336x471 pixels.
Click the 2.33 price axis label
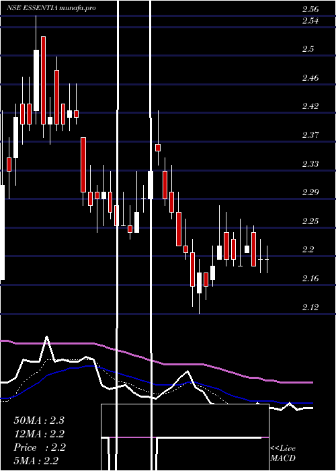[310, 164]
